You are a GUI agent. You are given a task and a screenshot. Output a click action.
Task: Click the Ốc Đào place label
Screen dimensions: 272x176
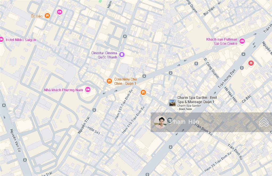(x=37, y=16)
